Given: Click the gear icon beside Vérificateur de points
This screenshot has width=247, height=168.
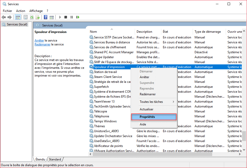Looking at the screenshot, I should pyautogui.click(x=91, y=146).
